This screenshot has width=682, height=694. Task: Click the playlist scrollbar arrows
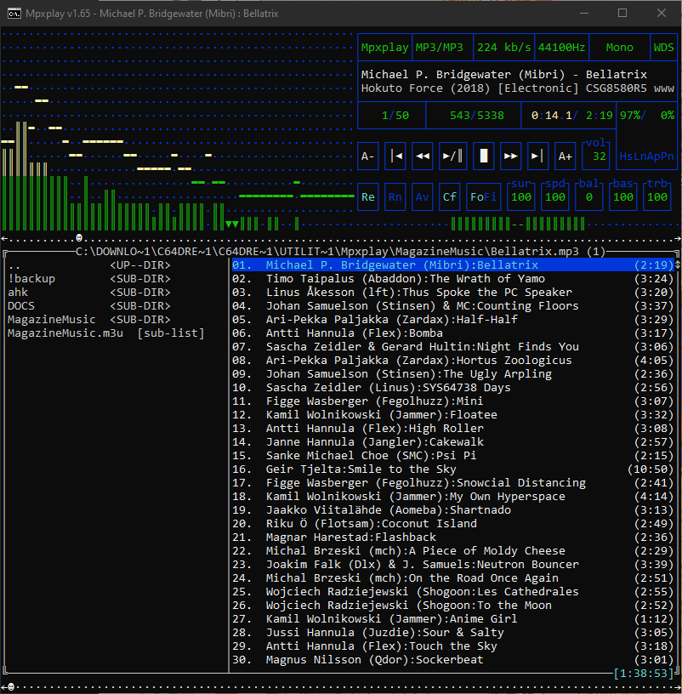[677, 265]
